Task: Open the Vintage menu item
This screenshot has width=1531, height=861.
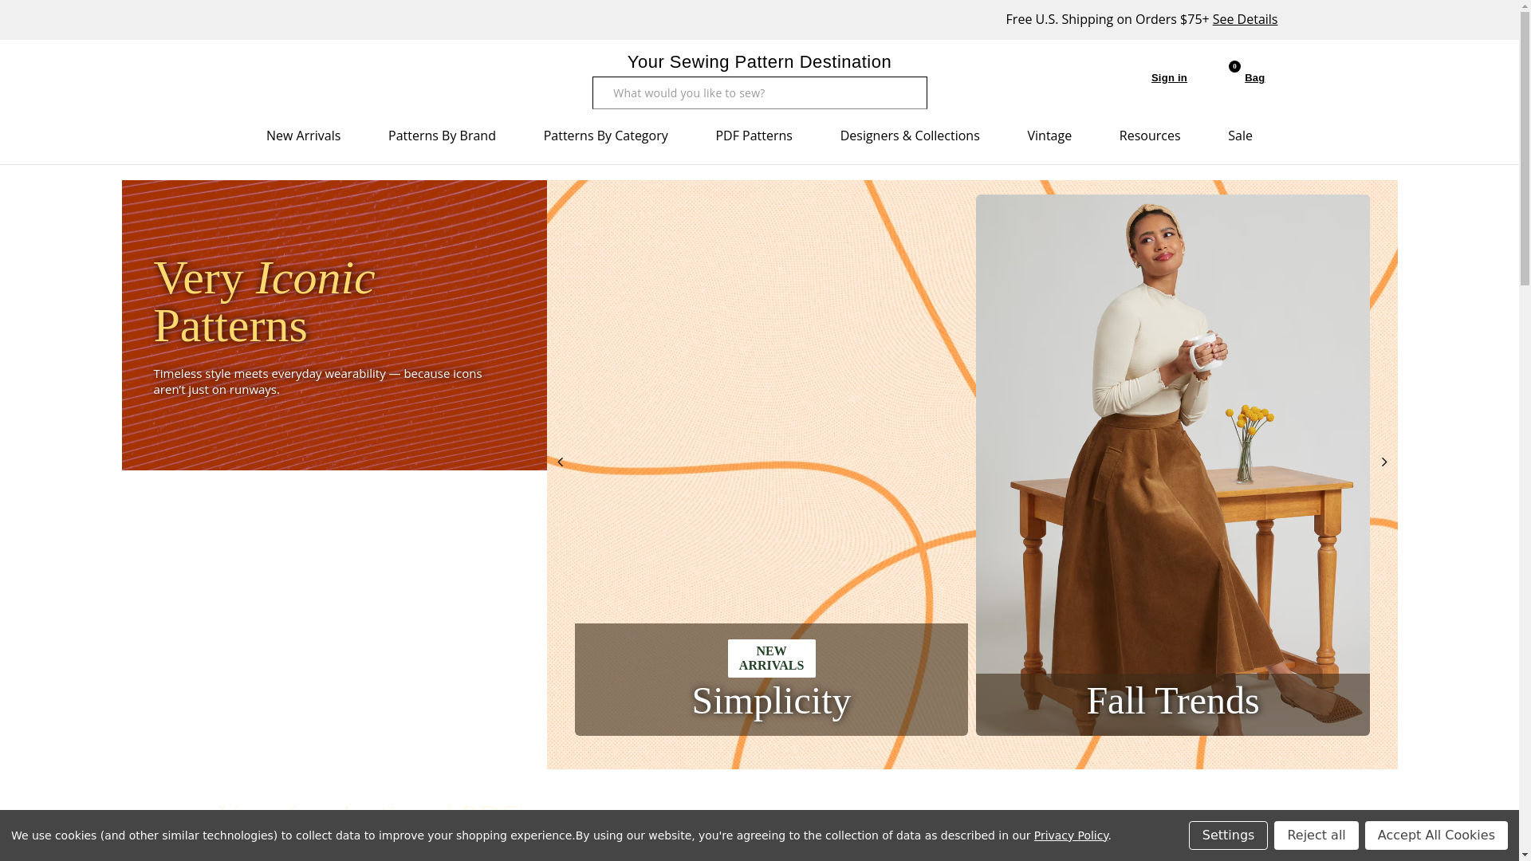Action: (1049, 136)
